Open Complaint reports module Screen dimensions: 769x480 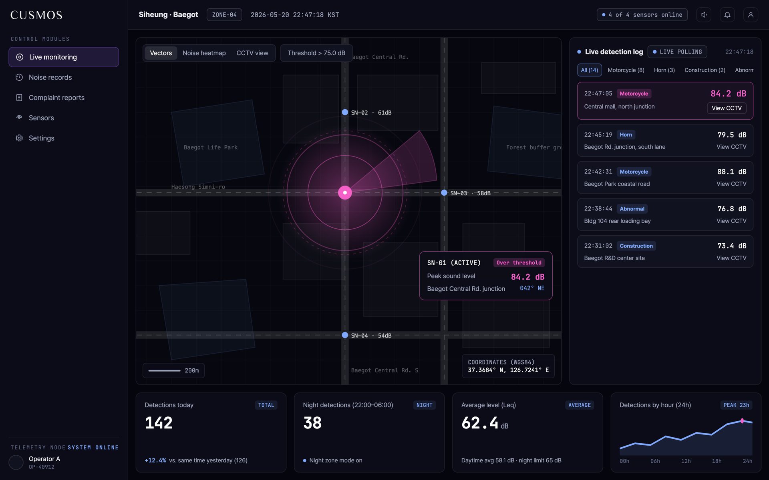64,98
